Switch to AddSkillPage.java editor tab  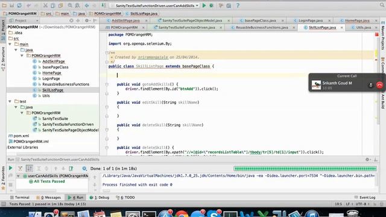coord(125,20)
